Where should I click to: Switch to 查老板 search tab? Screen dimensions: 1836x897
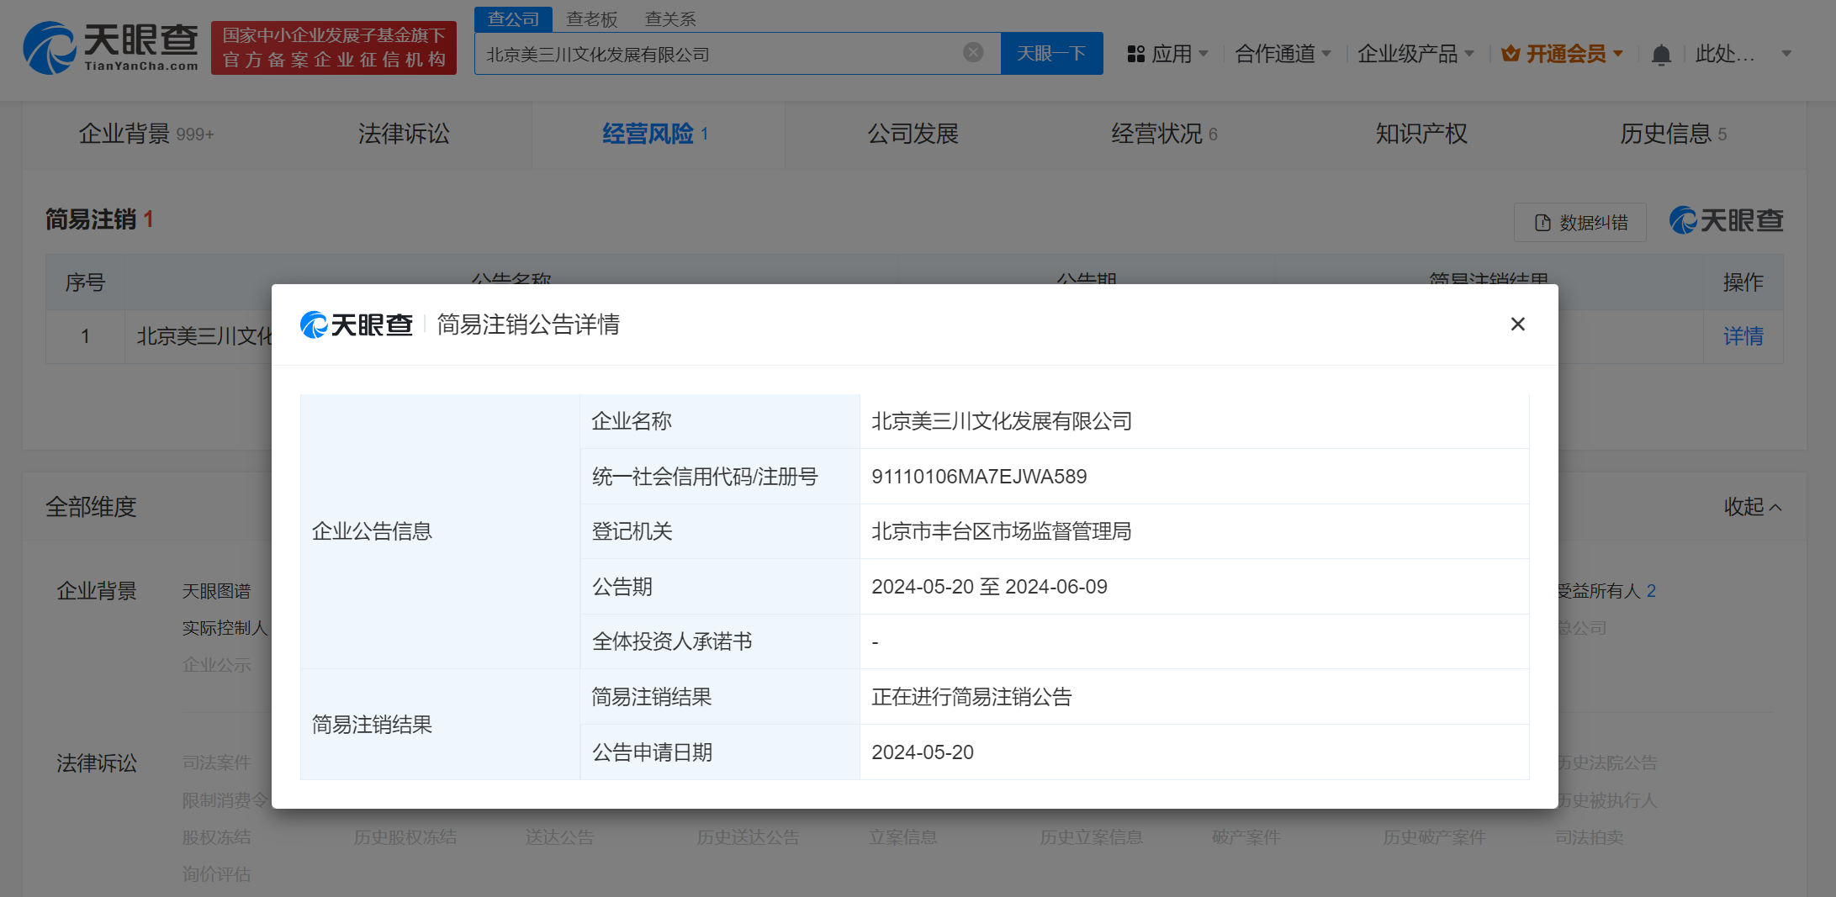point(592,18)
